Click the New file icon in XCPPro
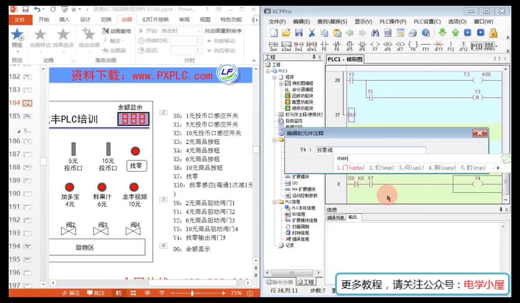This screenshot has height=303, width=520. (274, 33)
